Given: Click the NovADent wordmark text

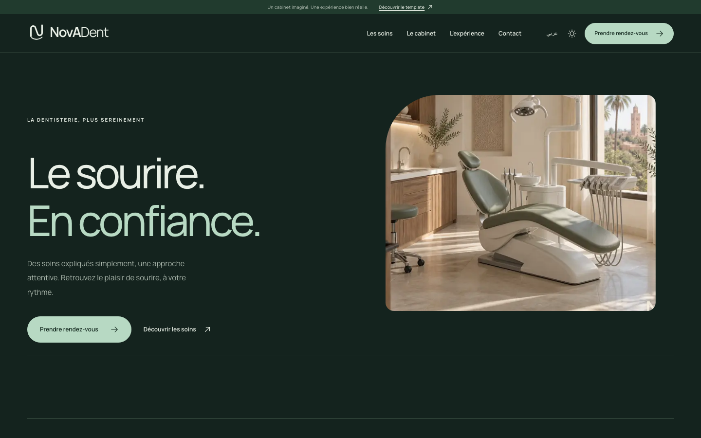Looking at the screenshot, I should click(79, 32).
